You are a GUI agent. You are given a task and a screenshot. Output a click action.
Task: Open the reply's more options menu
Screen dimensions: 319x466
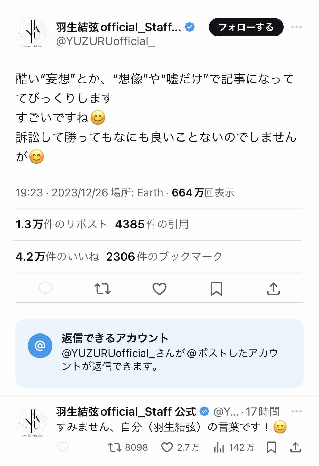(x=296, y=411)
